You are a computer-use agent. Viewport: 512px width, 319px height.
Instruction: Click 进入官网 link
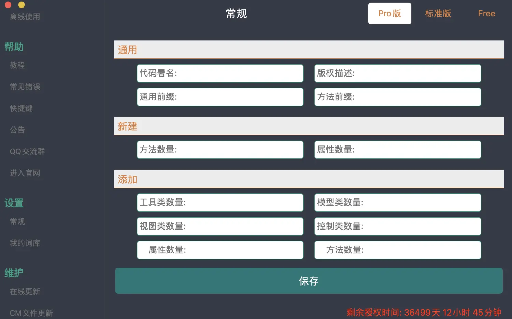click(25, 173)
